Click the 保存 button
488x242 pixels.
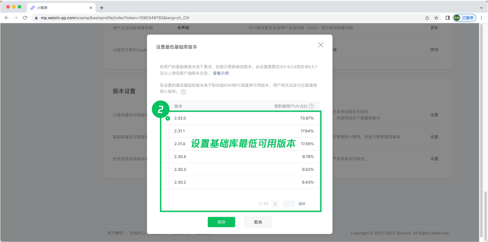[221, 222]
